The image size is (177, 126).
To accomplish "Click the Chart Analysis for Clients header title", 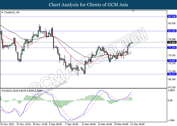I will [x=88, y=5].
